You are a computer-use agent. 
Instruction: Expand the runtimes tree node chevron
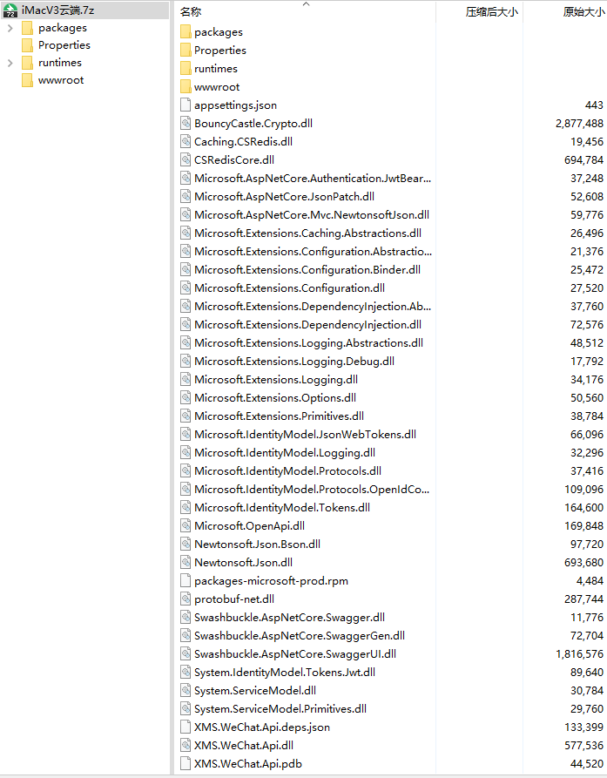tap(10, 63)
